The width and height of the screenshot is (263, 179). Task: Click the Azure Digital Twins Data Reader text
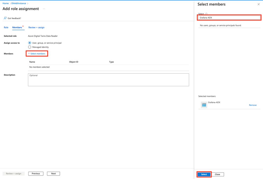43,36
